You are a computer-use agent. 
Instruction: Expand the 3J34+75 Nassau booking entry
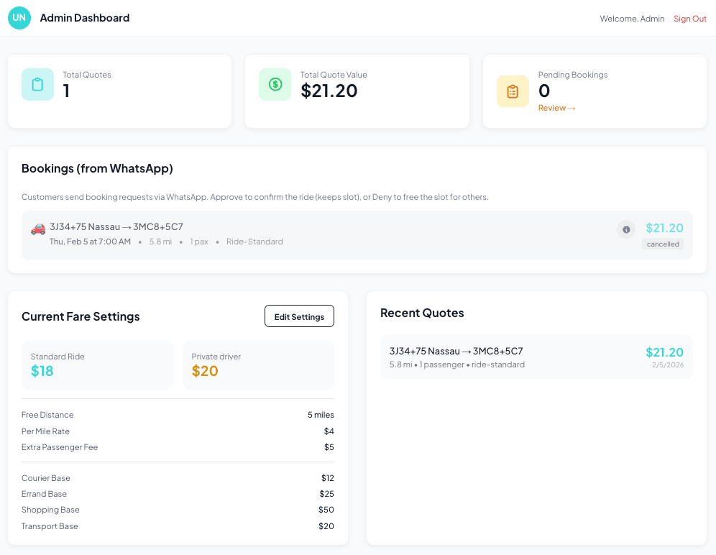(116, 226)
